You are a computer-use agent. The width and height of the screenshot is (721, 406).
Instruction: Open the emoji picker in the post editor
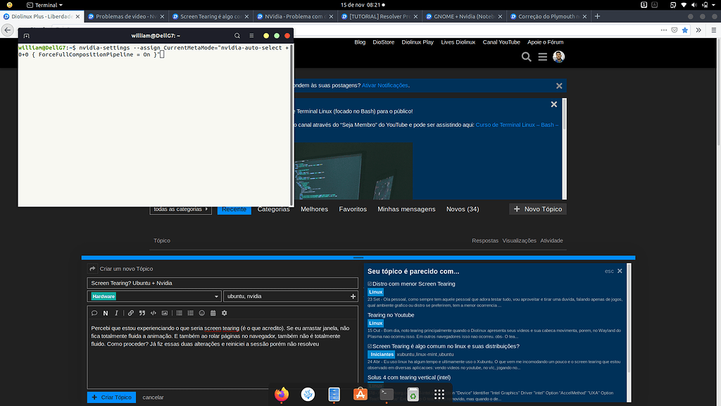click(201, 313)
